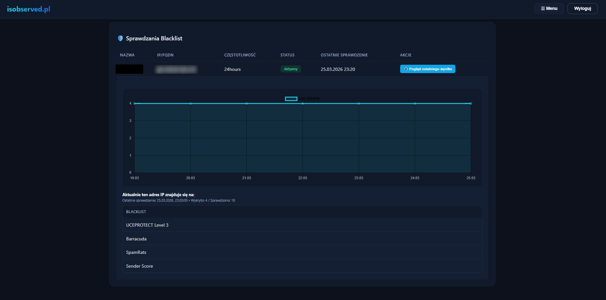This screenshot has width=606, height=300.
Task: Click the 23.03 x-axis label
Action: [359, 178]
